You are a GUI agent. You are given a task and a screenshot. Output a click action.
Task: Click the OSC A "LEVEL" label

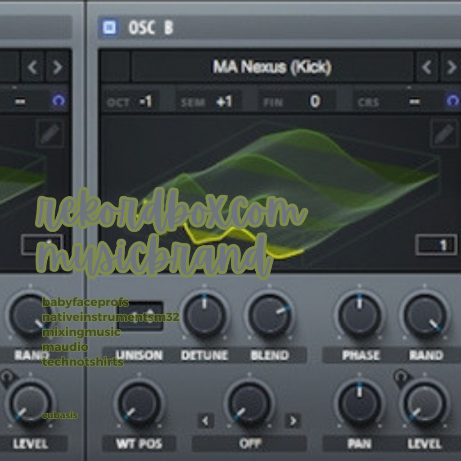pos(31,443)
